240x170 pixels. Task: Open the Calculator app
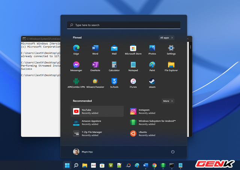coord(114,66)
